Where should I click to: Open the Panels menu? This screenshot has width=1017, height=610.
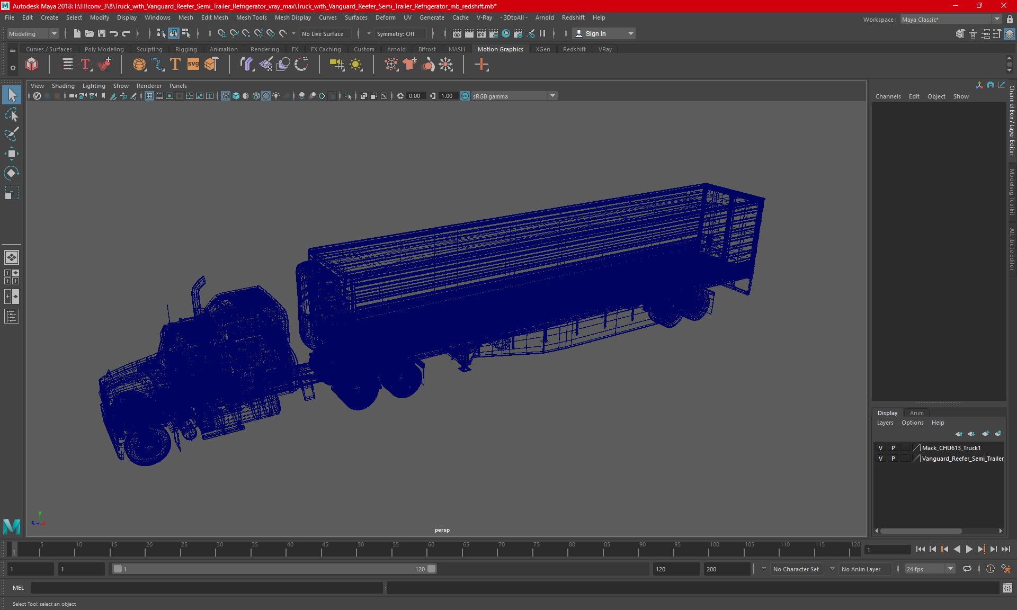click(x=179, y=86)
